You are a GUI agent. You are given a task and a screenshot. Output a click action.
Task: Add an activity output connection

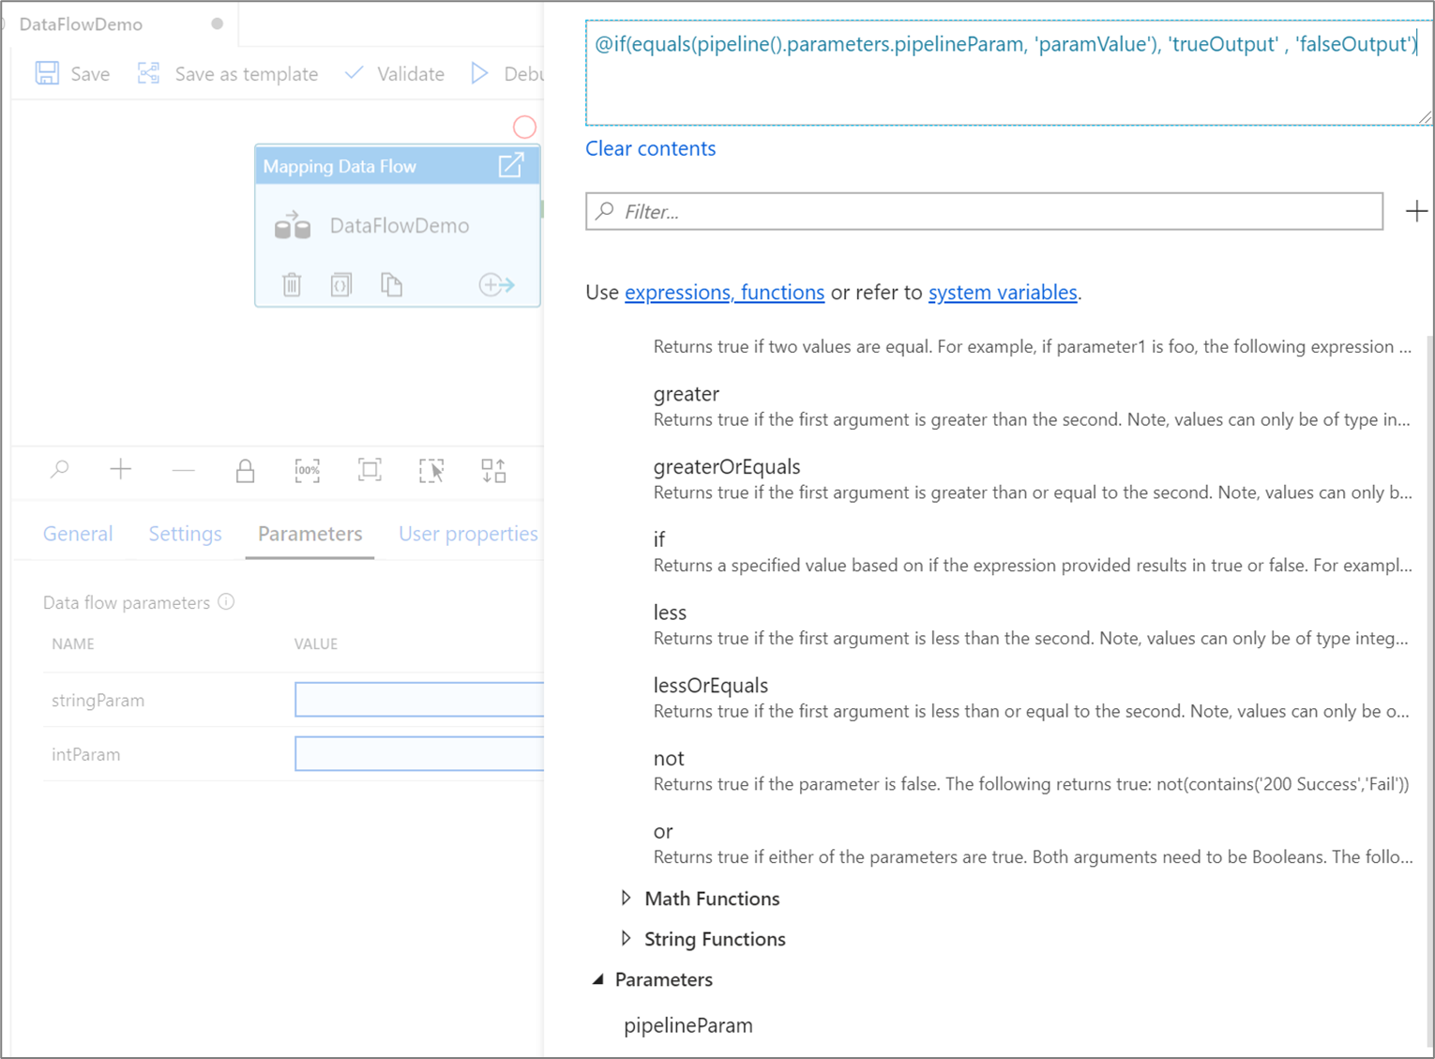(x=495, y=283)
